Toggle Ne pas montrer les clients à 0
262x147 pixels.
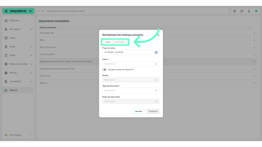(104, 70)
